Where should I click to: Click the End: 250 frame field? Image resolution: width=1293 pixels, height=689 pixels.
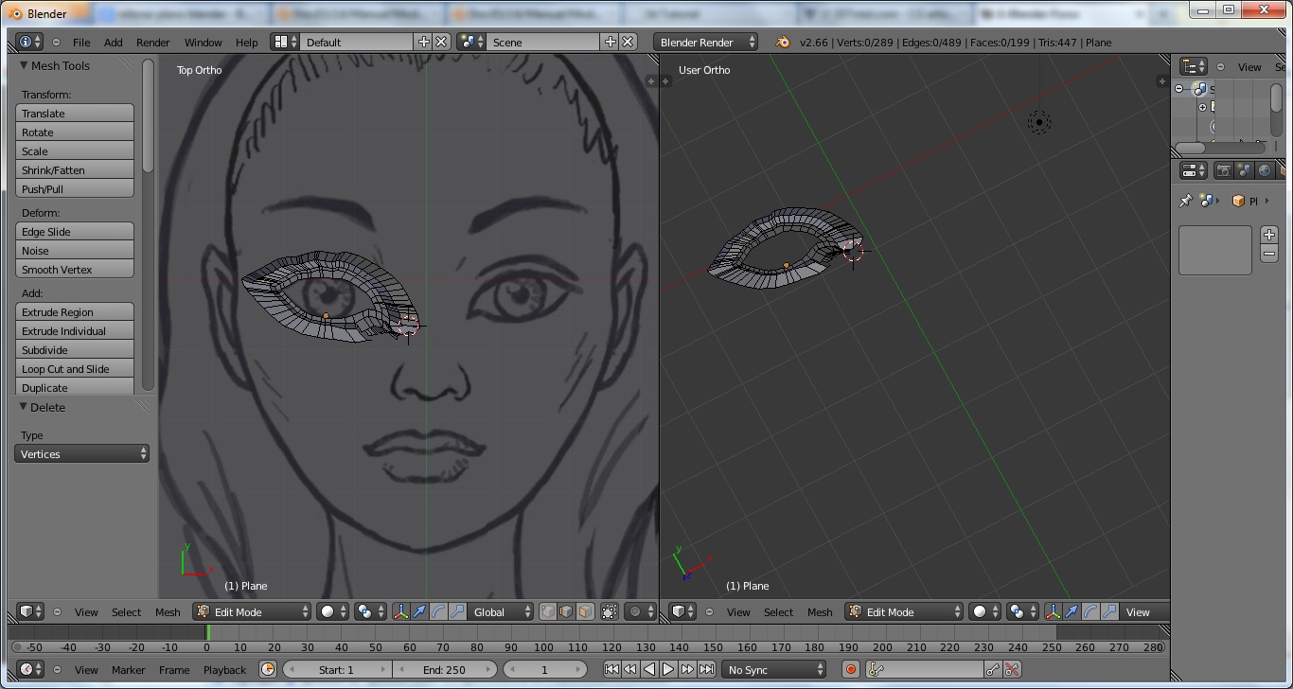[x=443, y=670]
